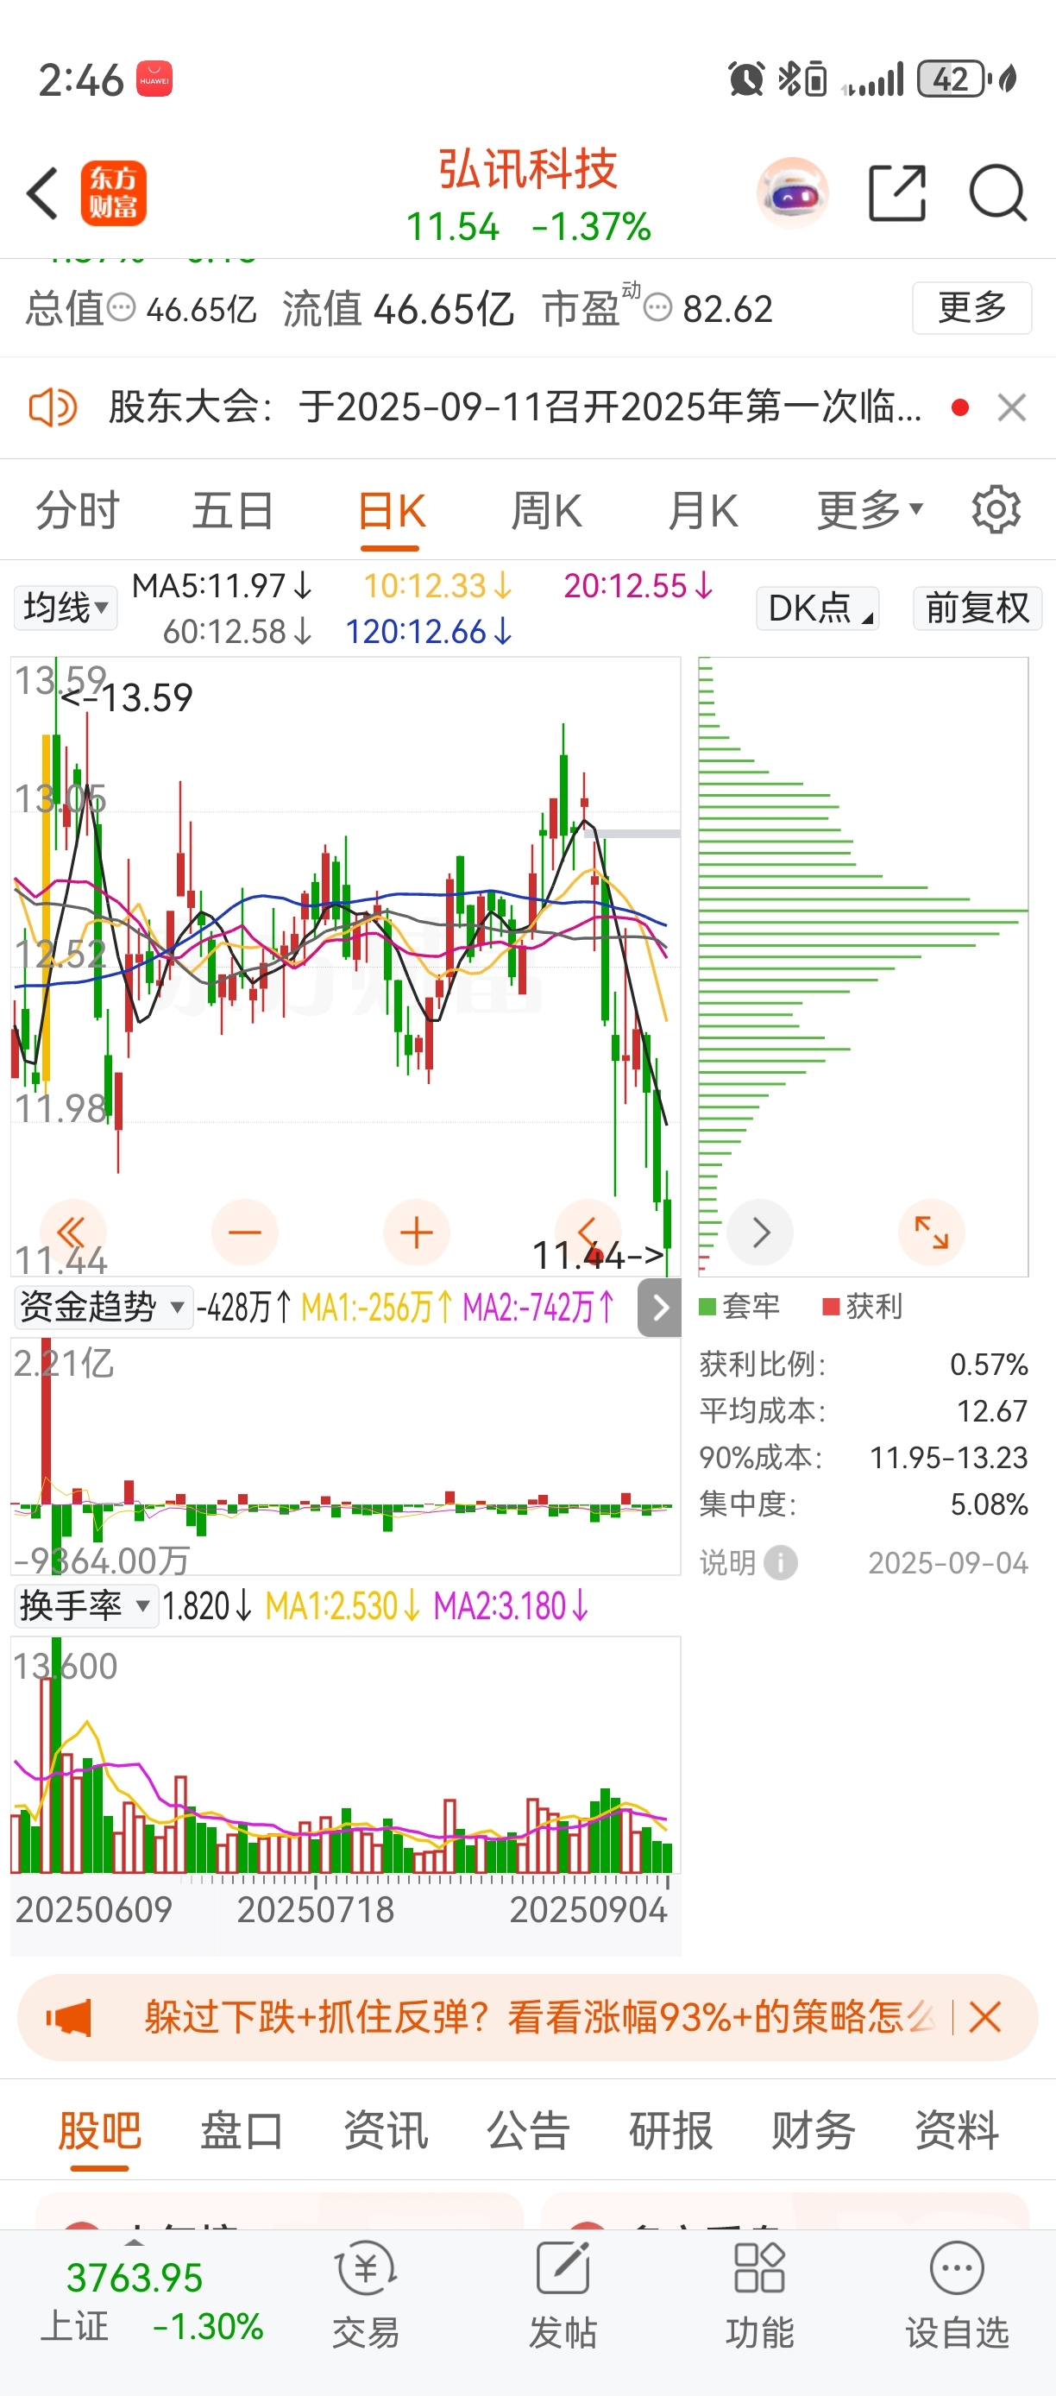
Task: Open 换手率 indicator dropdown
Action: tap(85, 1605)
